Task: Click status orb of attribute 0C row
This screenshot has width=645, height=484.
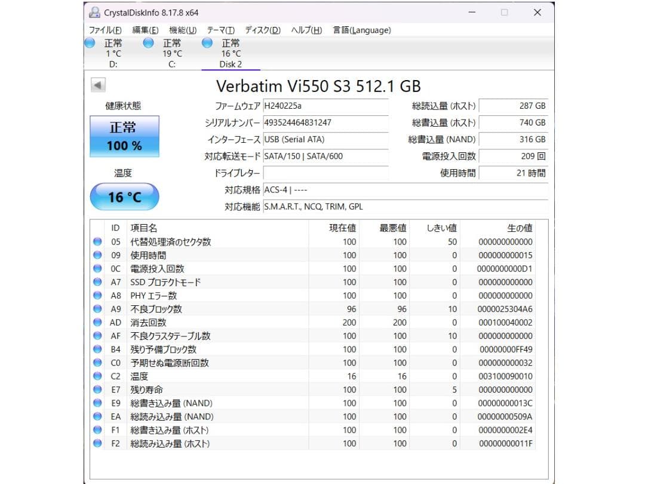Action: 97,269
